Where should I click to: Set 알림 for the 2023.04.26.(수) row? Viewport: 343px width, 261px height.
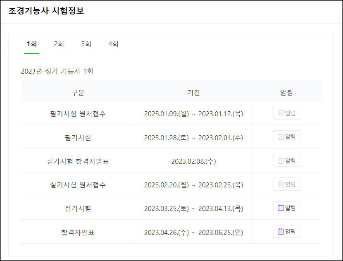click(286, 232)
